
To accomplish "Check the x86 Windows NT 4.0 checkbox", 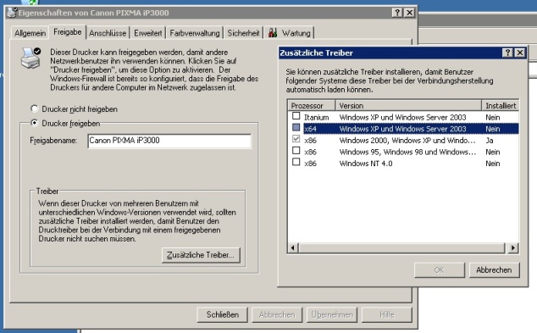I will (296, 162).
